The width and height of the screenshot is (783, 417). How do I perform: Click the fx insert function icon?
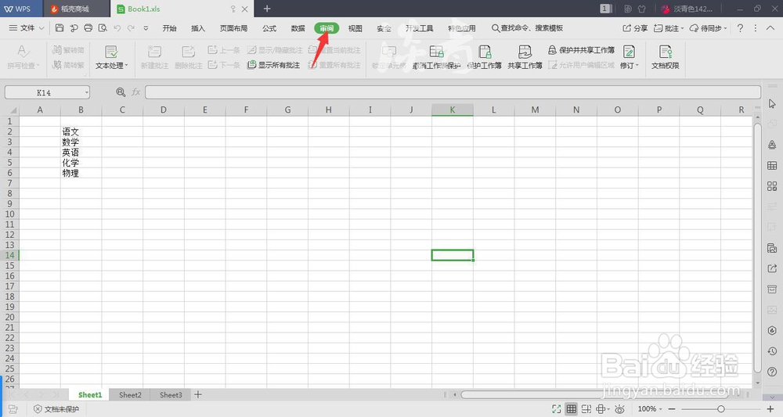tap(135, 92)
